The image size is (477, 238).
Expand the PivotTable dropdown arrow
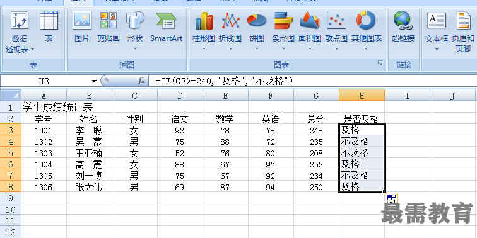tap(32, 50)
